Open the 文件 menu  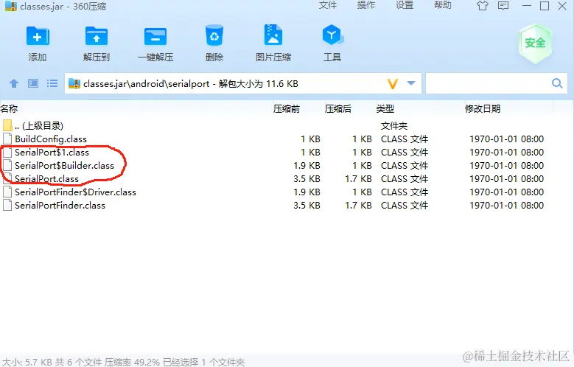[328, 5]
